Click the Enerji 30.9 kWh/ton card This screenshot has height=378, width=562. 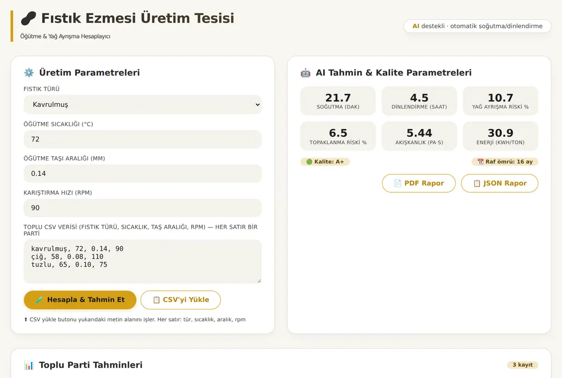(500, 136)
